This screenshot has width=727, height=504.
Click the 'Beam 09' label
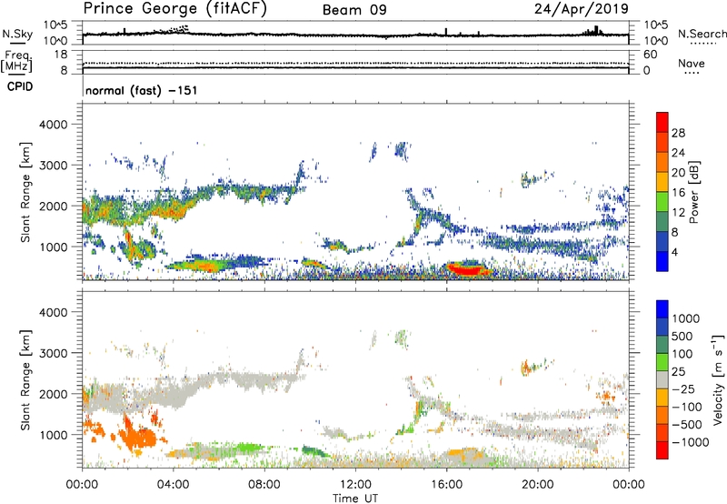click(354, 10)
